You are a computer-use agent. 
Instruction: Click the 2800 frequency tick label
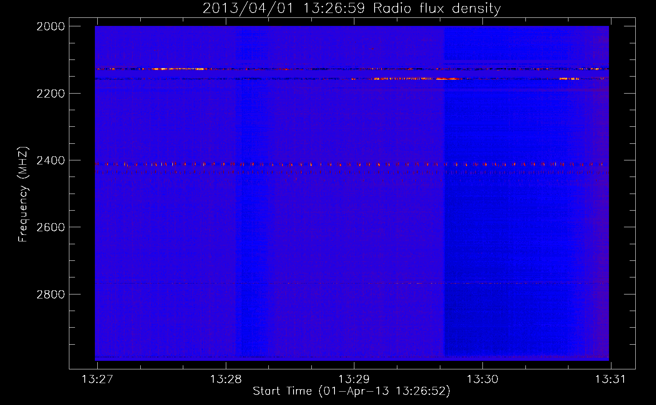51,294
